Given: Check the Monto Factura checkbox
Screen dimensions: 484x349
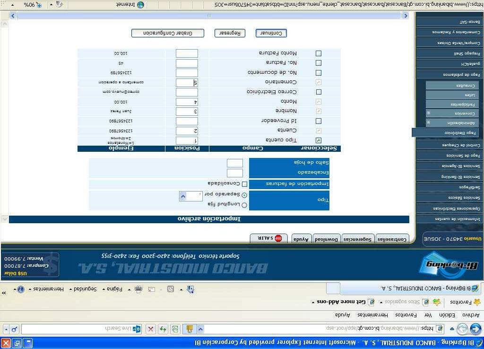Looking at the screenshot, I should tap(319, 53).
